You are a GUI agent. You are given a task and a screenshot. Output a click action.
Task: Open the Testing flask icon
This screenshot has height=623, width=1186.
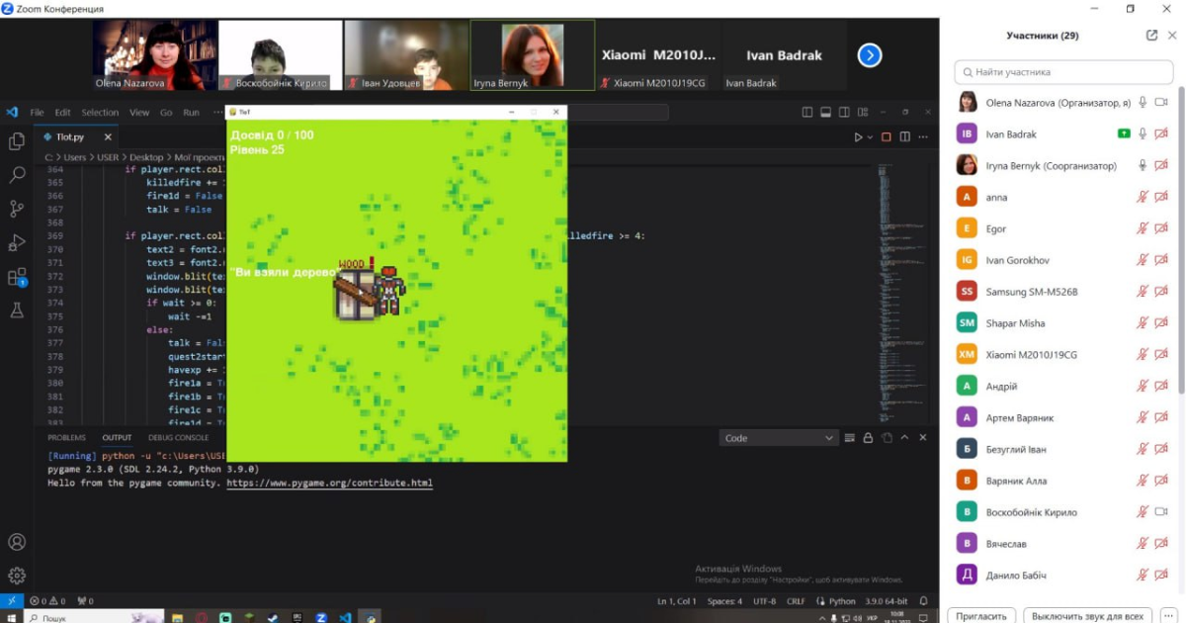pyautogui.click(x=17, y=311)
